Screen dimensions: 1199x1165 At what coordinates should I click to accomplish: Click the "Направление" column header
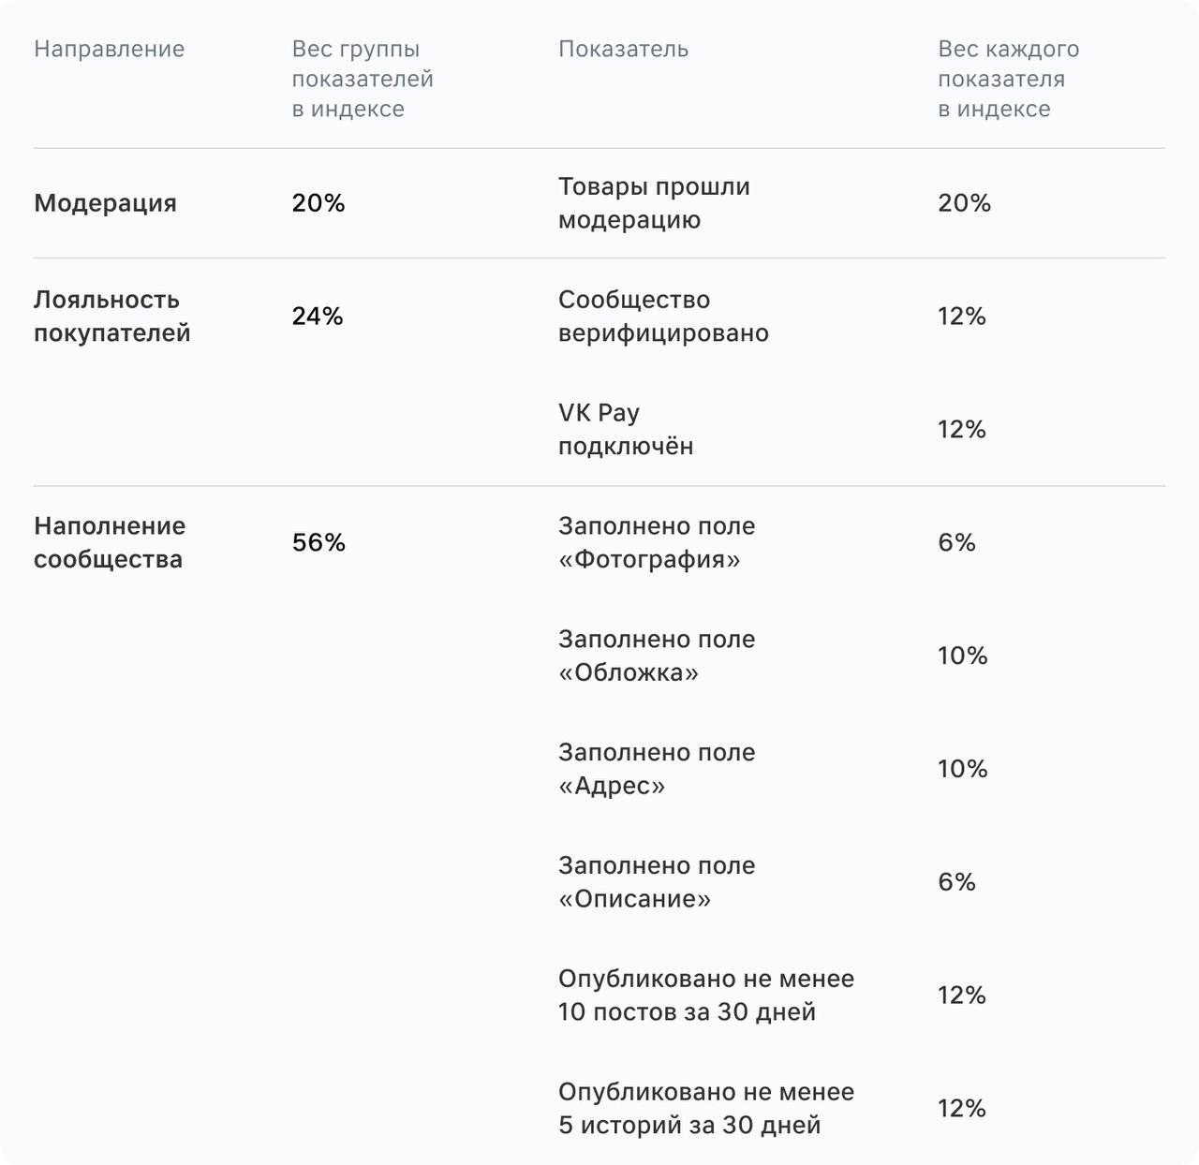click(x=109, y=49)
